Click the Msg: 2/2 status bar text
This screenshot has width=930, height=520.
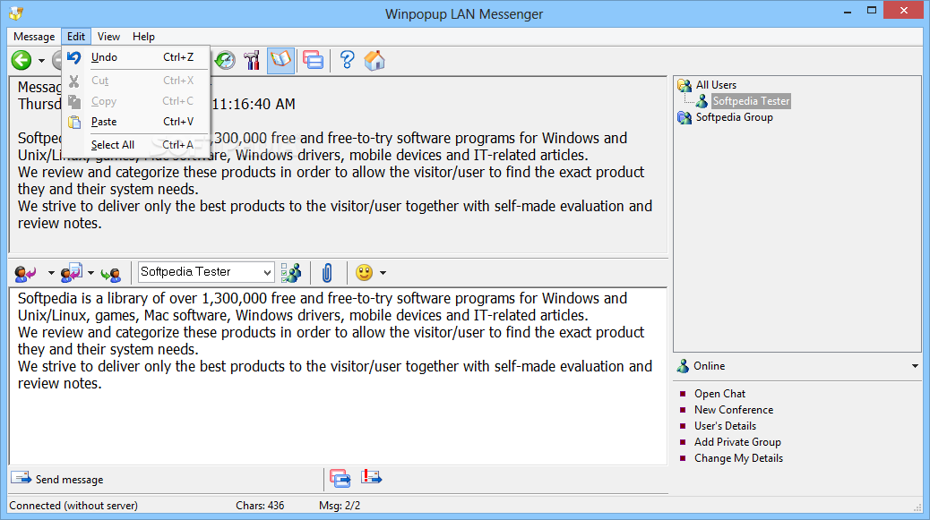[x=340, y=505]
